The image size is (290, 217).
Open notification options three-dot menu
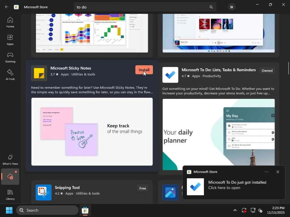tap(266, 172)
